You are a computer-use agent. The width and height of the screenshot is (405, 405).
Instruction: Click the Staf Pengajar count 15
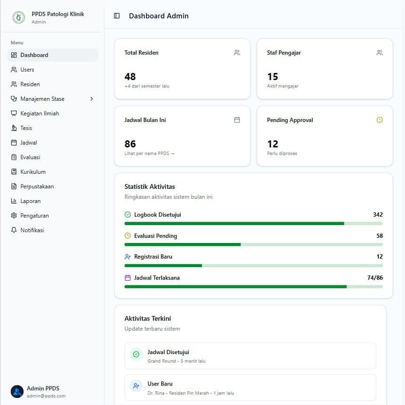(x=273, y=77)
